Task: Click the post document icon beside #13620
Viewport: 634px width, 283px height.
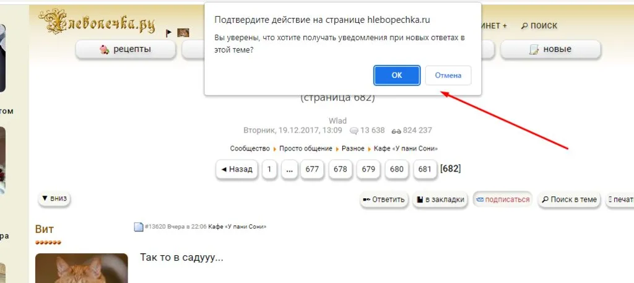Action: click(x=139, y=227)
